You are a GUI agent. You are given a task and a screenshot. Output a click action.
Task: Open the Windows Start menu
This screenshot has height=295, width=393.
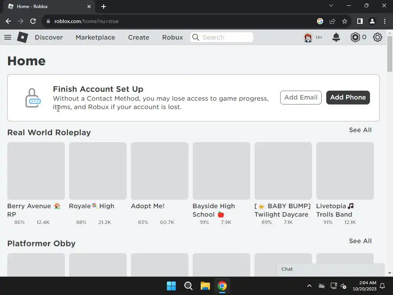click(172, 286)
